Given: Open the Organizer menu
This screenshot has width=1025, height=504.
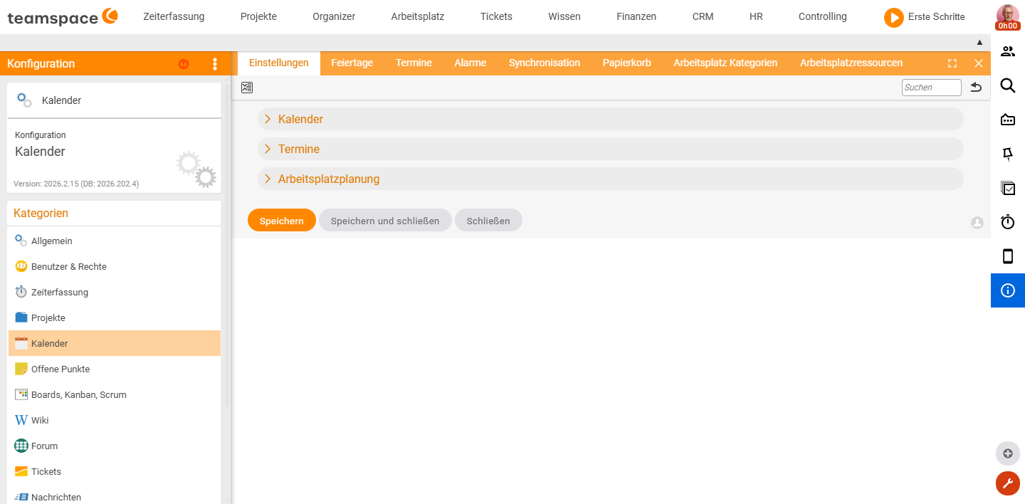Looking at the screenshot, I should click(x=334, y=16).
